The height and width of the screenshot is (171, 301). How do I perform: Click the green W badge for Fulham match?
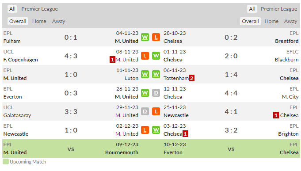point(145,37)
